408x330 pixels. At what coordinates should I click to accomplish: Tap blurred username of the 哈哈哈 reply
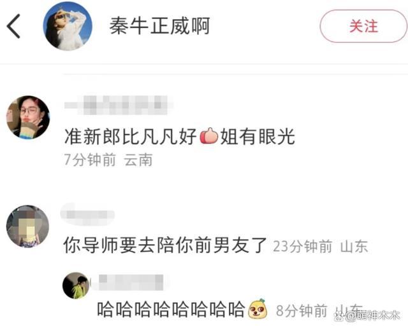(129, 282)
